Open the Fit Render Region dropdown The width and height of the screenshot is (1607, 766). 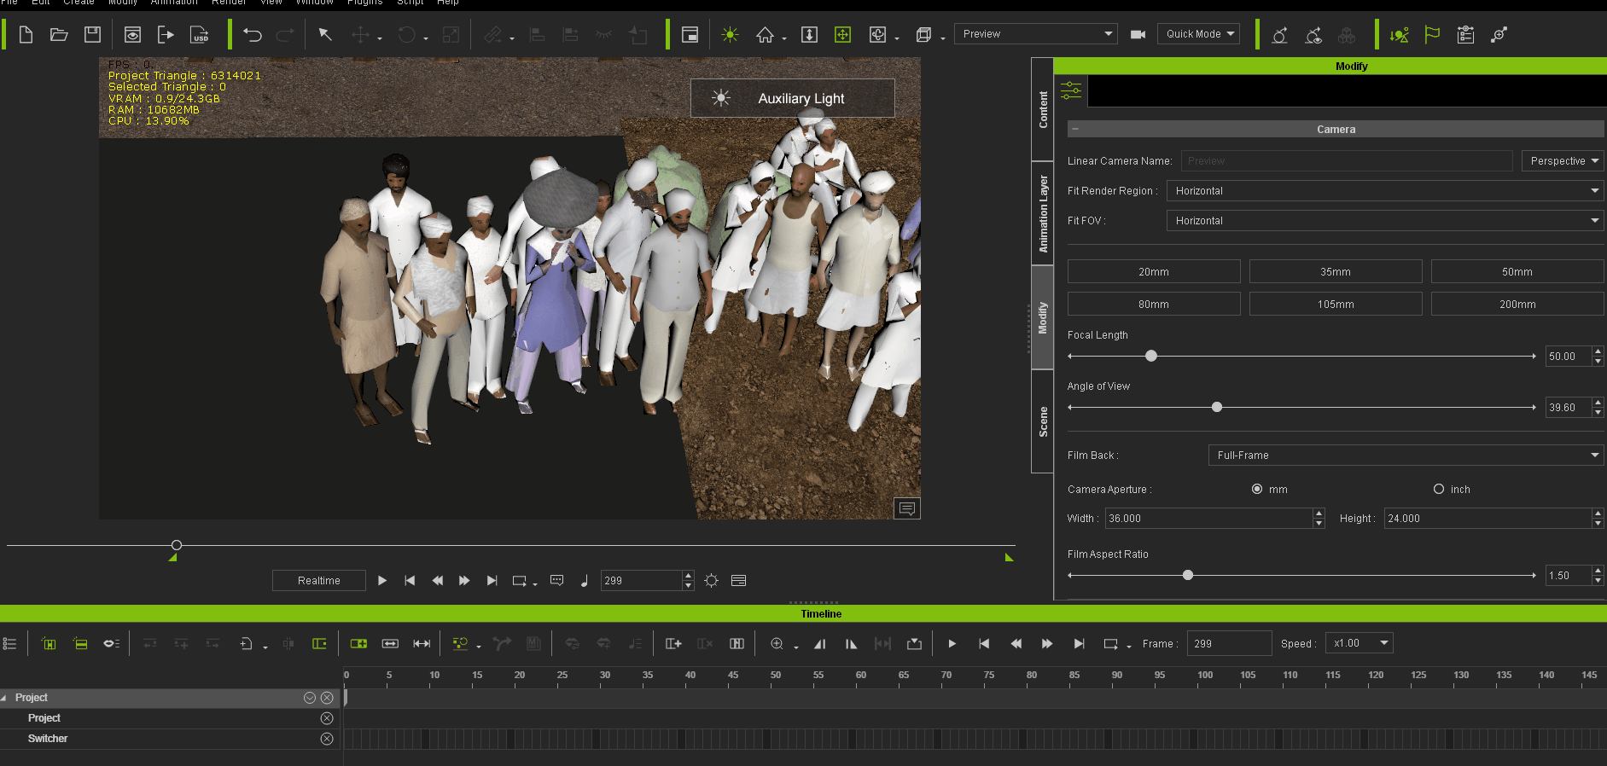pos(1384,191)
